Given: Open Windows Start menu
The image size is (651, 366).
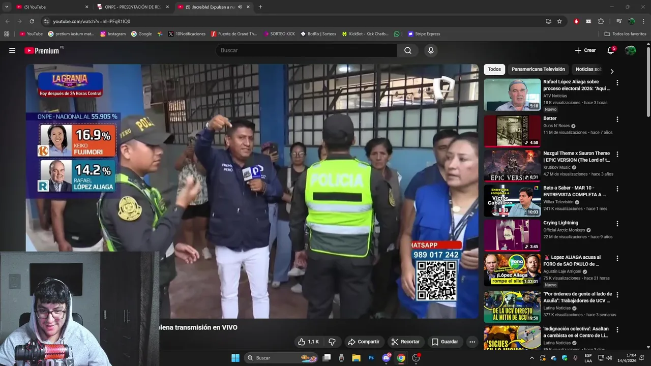Looking at the screenshot, I should 235,358.
